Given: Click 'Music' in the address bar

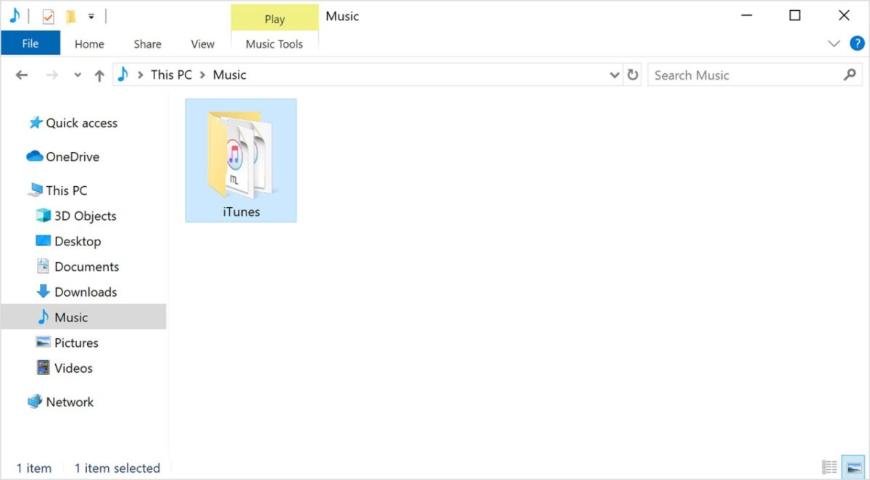Looking at the screenshot, I should click(229, 75).
